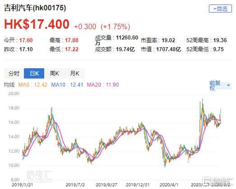Viewport: 236px width, 189px height.
Task: Open the 周K weekly chart tab
Action: (54, 73)
